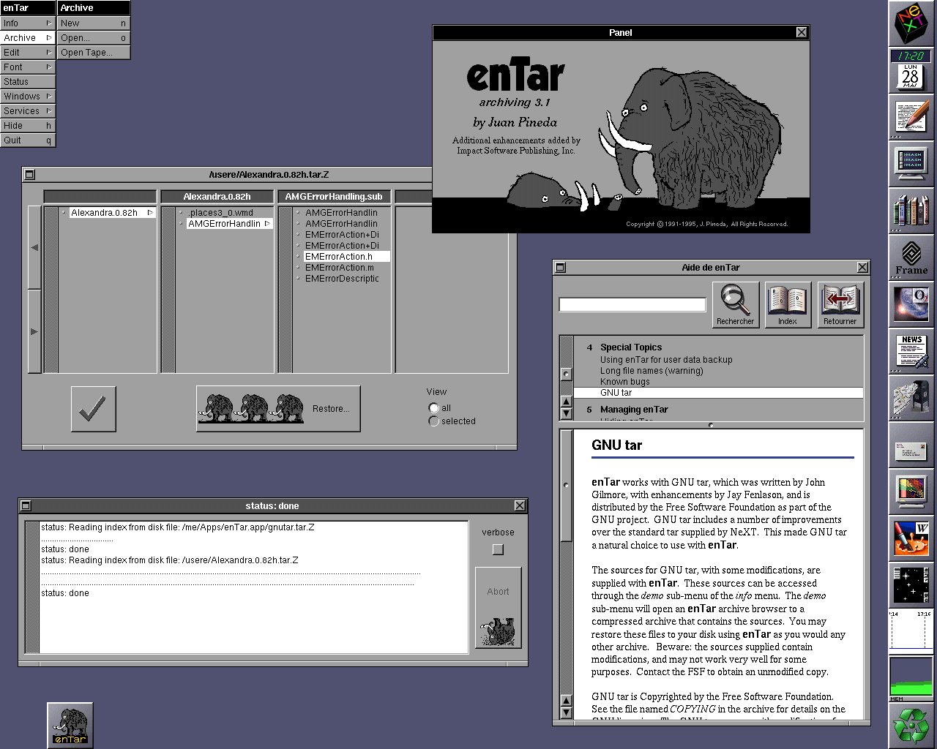
Task: Click 'Managing enTar' heading in help
Action: pyautogui.click(x=634, y=410)
